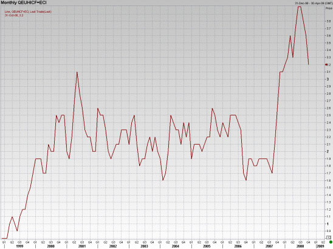Click the red last-price marker at 3.2
This screenshot has height=249, width=333.
point(326,64)
